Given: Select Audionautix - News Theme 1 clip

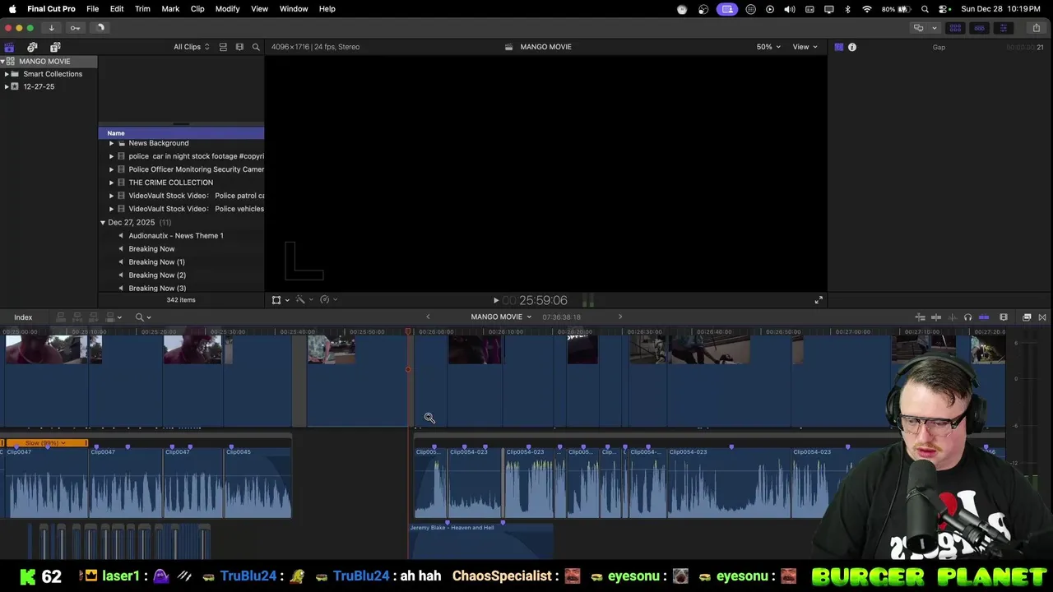Looking at the screenshot, I should point(176,236).
